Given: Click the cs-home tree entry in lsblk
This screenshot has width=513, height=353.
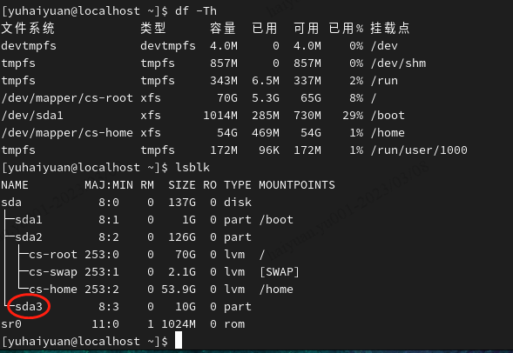Looking at the screenshot, I should coord(53,290).
